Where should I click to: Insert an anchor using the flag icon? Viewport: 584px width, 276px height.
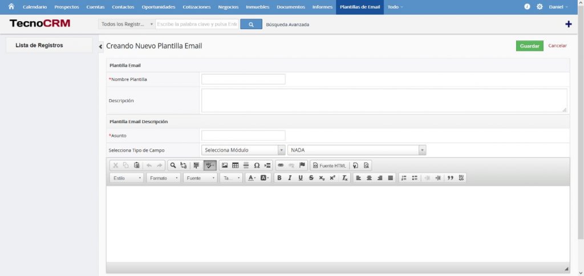[302, 165]
